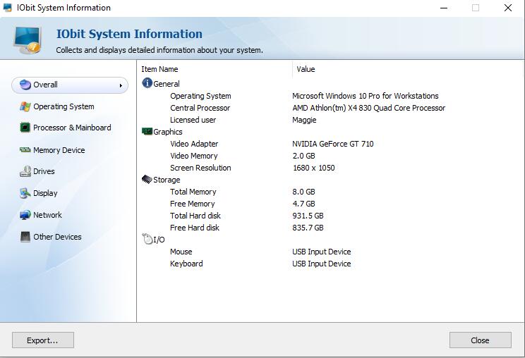Click USB Input Device value for Keyboard

pos(322,264)
